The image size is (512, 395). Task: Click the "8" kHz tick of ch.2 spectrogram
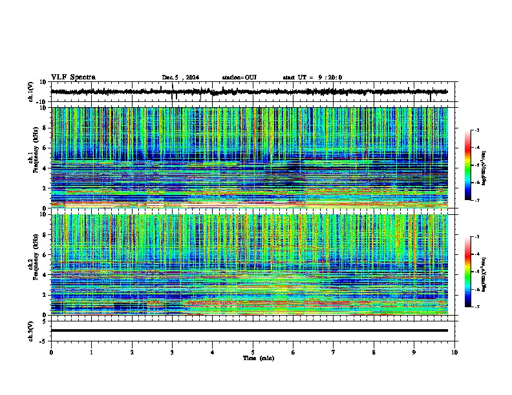click(x=45, y=235)
